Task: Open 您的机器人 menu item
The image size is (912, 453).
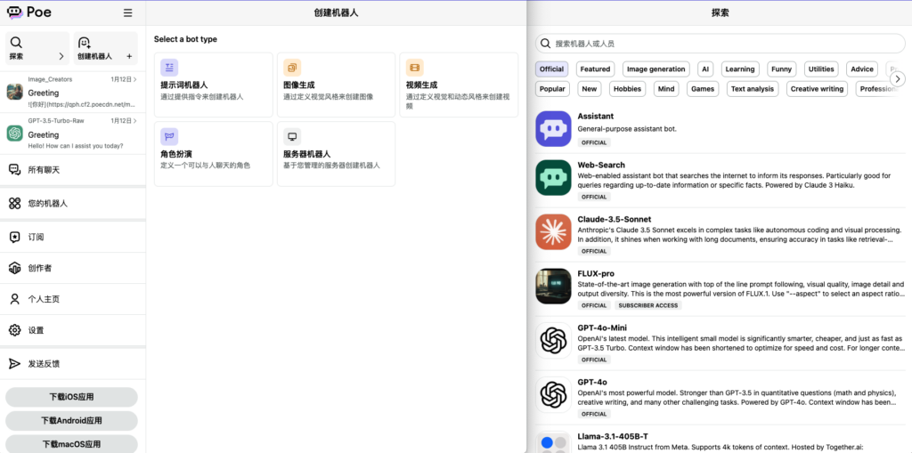Action: pyautogui.click(x=73, y=204)
